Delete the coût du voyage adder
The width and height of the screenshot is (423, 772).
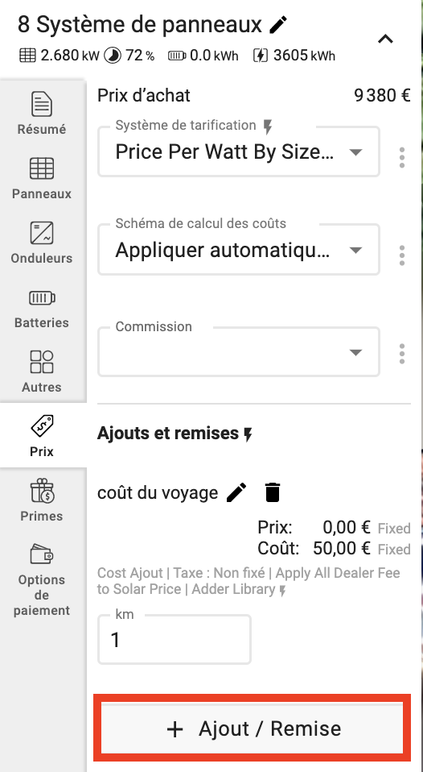(272, 492)
